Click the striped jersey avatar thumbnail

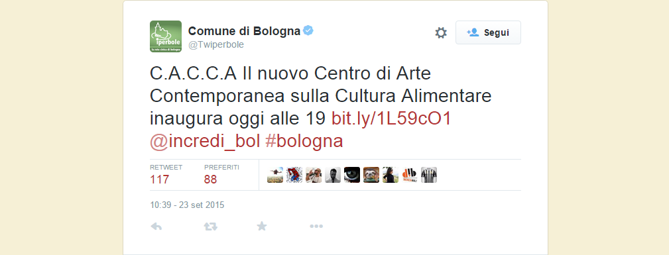point(429,175)
